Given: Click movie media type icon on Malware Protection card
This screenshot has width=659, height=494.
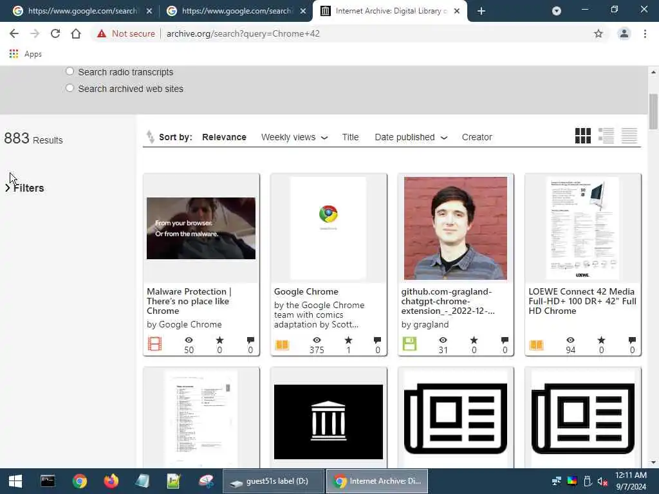Looking at the screenshot, I should [154, 344].
